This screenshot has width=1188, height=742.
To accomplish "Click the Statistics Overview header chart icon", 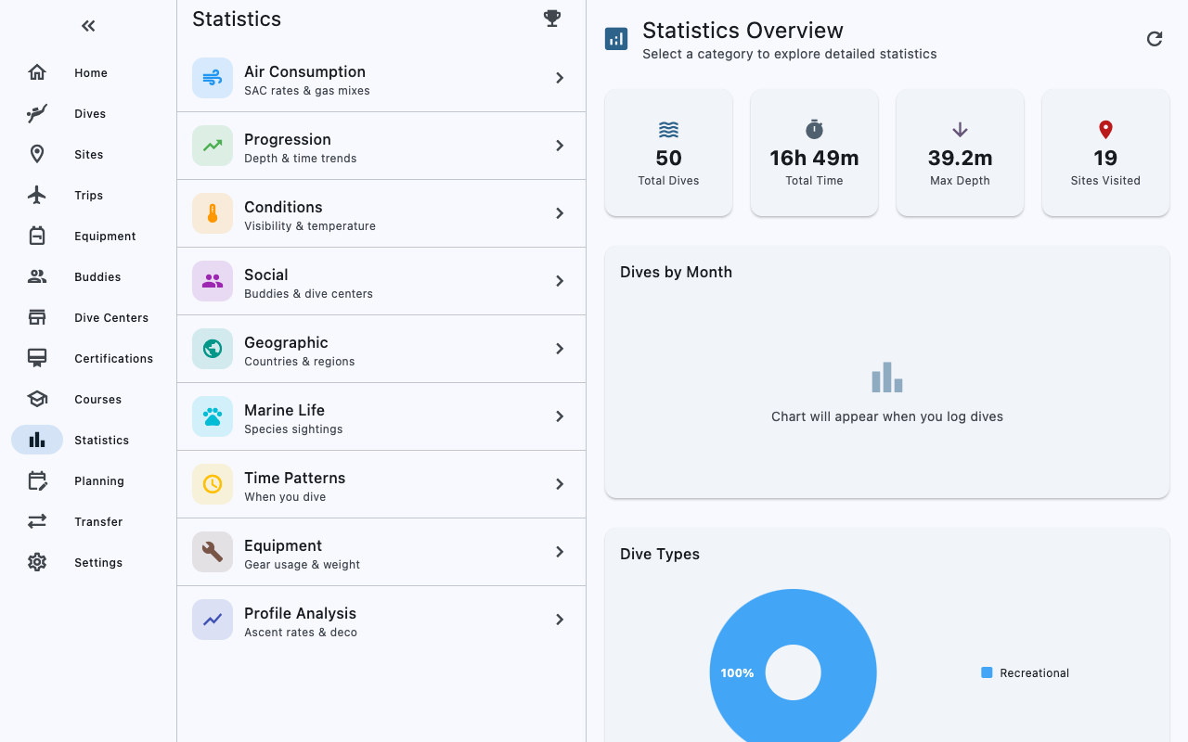I will pos(616,38).
